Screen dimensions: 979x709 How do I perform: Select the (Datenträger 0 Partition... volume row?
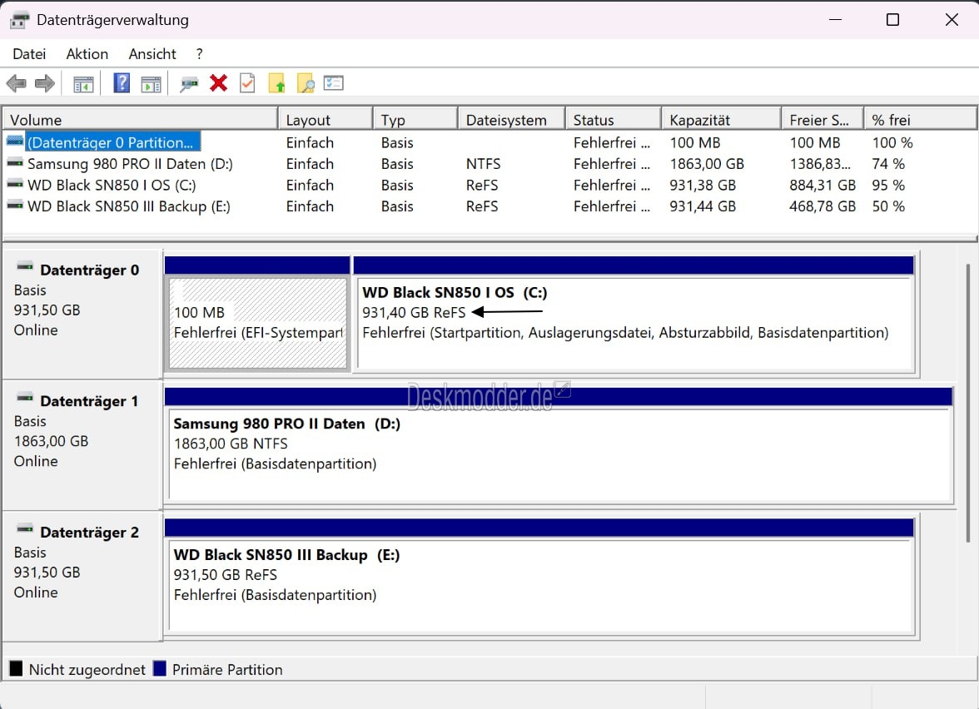pyautogui.click(x=113, y=142)
